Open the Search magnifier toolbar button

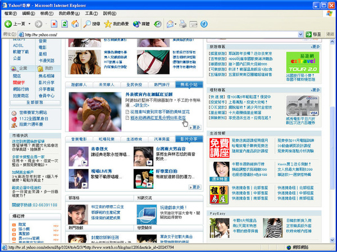(92, 24)
